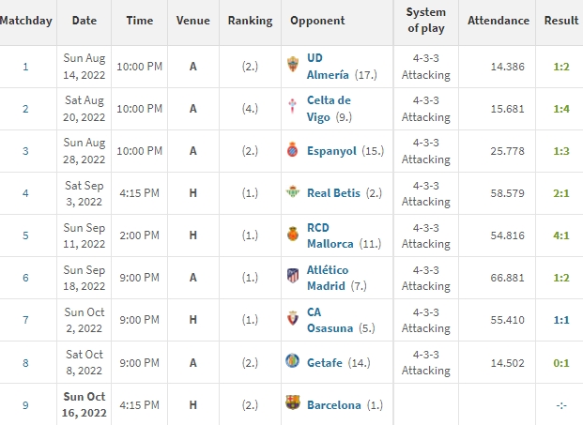583x425 pixels.
Task: Click the Real Betis crest icon
Action: pos(293,191)
